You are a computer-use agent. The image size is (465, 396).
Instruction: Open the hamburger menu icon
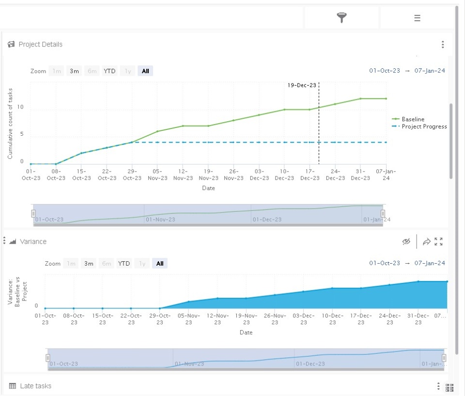417,18
